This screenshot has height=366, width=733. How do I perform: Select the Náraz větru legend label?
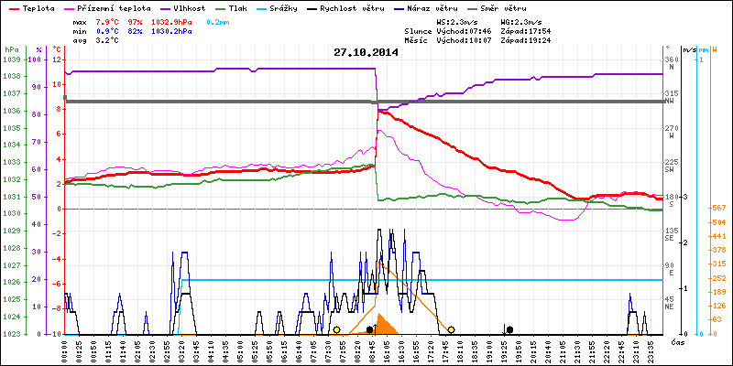[433, 8]
